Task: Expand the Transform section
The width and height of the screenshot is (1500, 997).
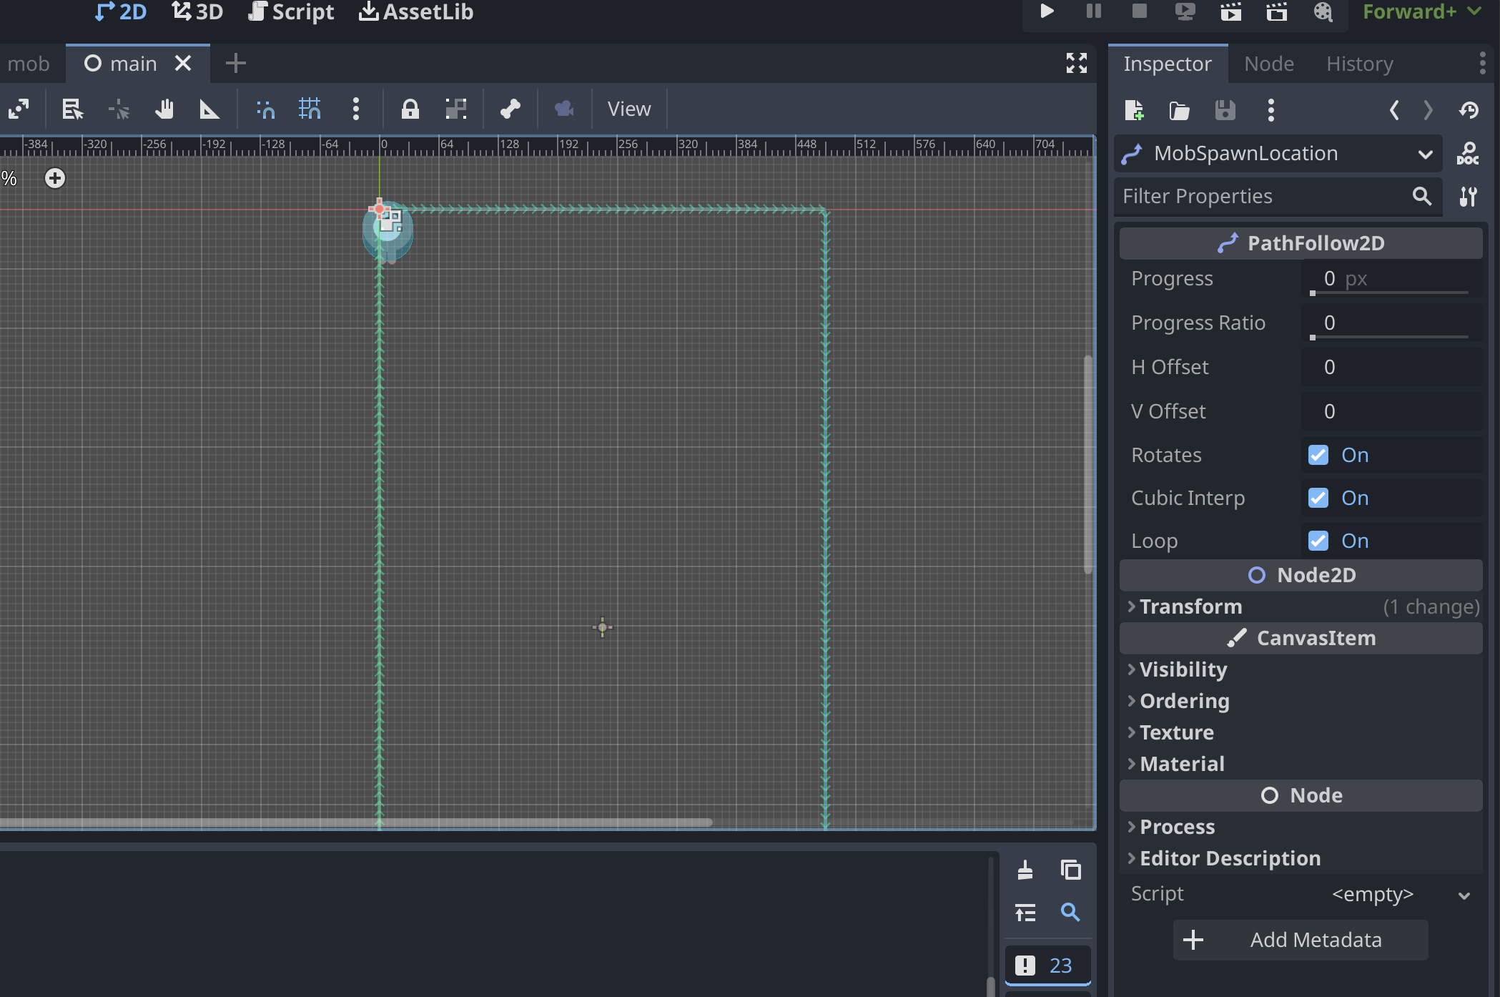Action: pyautogui.click(x=1190, y=606)
